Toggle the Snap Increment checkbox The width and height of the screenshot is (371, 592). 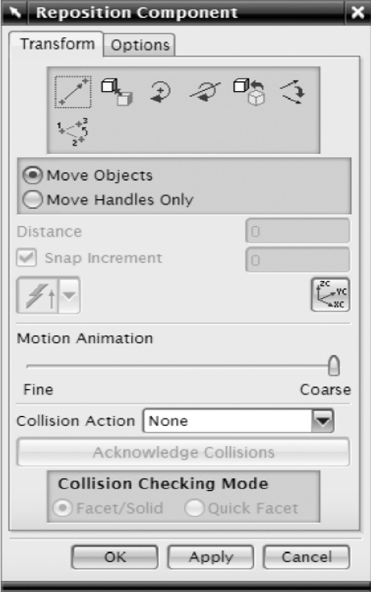[26, 257]
